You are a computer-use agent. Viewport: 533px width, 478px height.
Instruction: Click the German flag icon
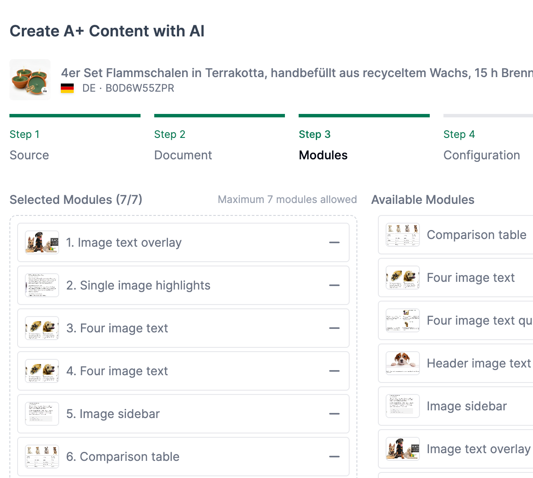click(x=67, y=88)
